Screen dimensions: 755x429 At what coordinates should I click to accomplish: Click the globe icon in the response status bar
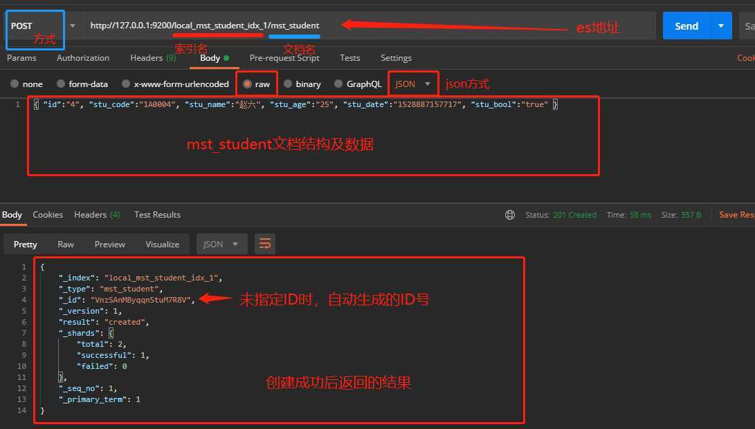(510, 214)
